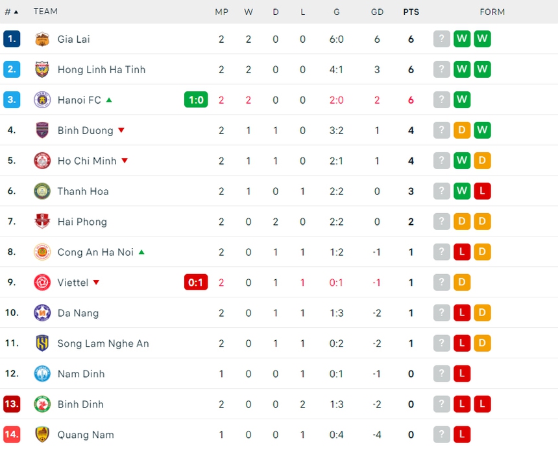558x449 pixels.
Task: Select the Quang Nam club crest
Action: click(42, 435)
